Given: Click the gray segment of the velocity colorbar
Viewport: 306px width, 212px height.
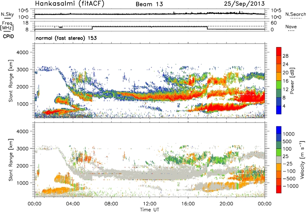Looking at the screenshot, I should pos(279,160).
